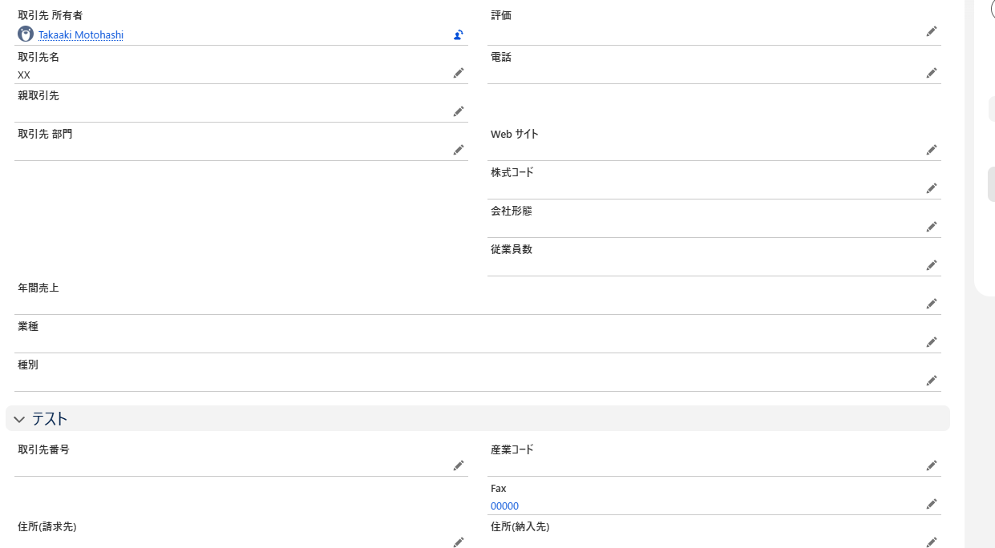Click the 会社形態 label text
This screenshot has width=995, height=548.
pos(512,211)
